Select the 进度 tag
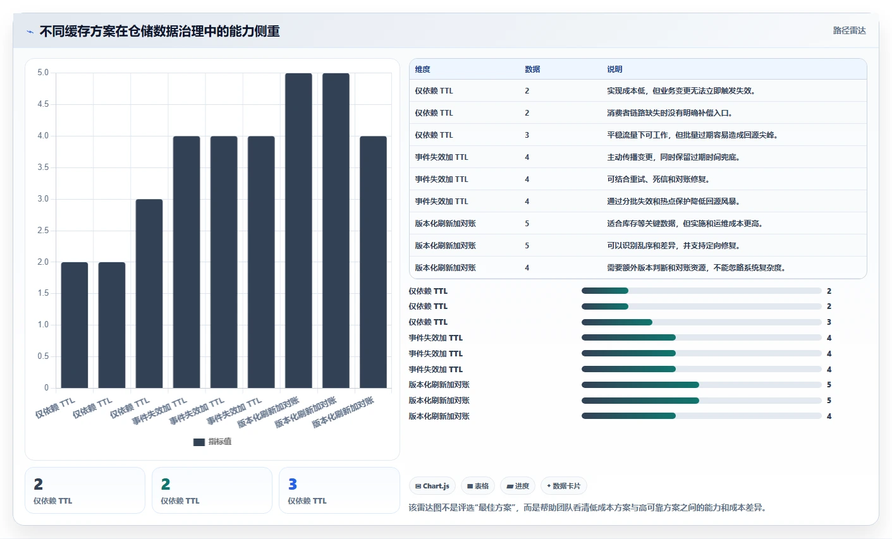 pyautogui.click(x=518, y=486)
